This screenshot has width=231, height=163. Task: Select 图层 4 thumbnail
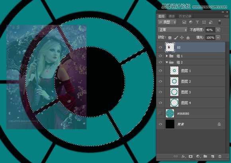coord(174,103)
